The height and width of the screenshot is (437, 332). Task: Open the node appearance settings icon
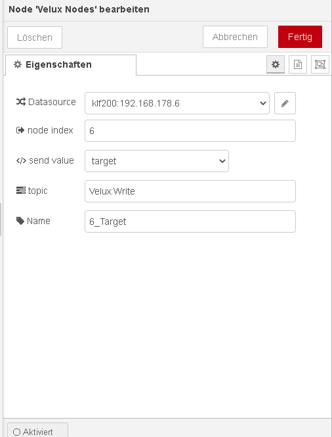click(320, 64)
